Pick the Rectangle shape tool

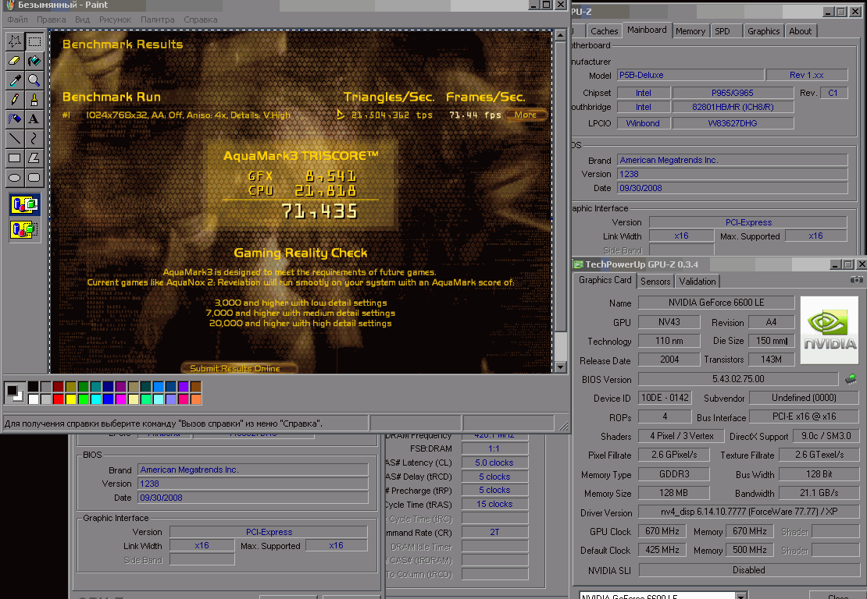click(15, 158)
